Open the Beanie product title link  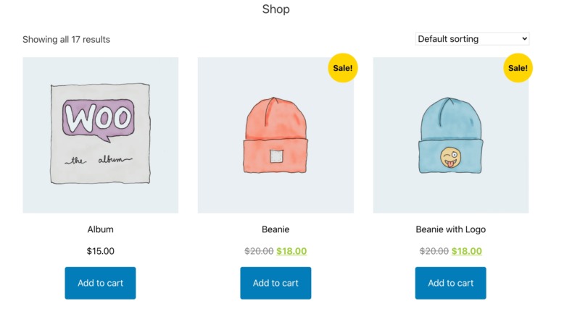coord(275,229)
